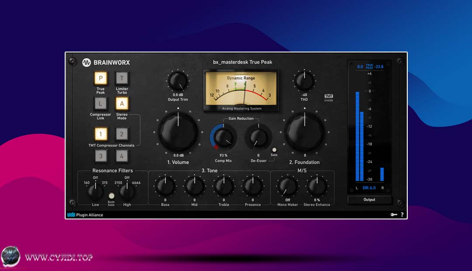Enable the Limiter Turbo T button
This screenshot has height=271, width=472.
[122, 79]
